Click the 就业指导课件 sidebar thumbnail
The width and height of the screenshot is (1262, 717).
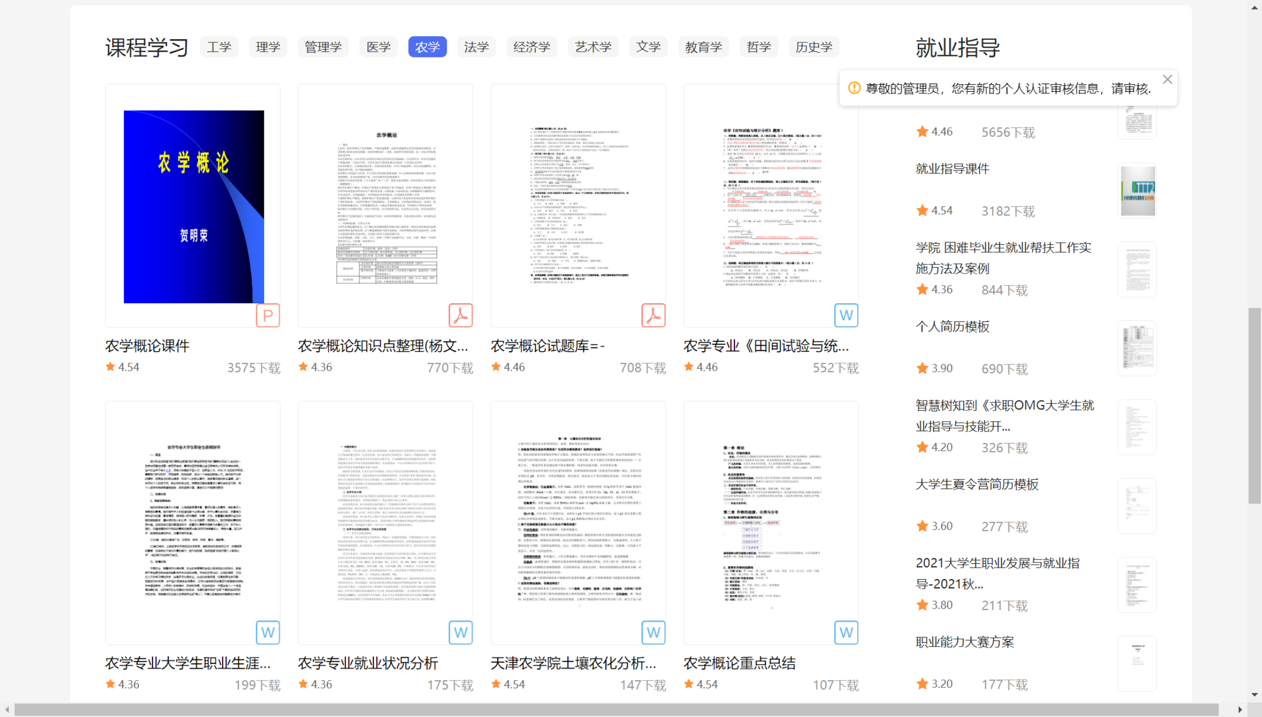point(1137,191)
